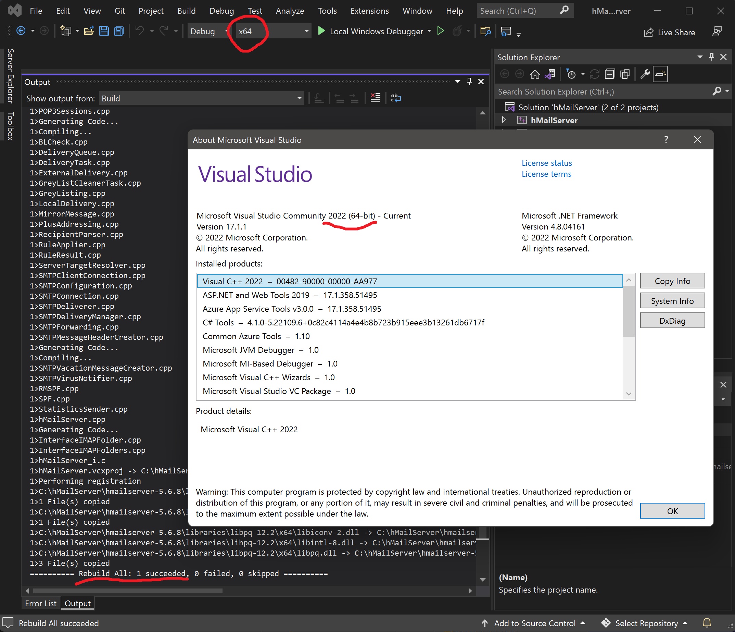Open the License terms link
Screen dimensions: 735x632
546,174
